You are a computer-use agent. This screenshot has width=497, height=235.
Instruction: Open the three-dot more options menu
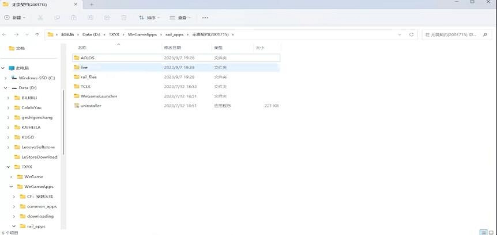(205, 18)
